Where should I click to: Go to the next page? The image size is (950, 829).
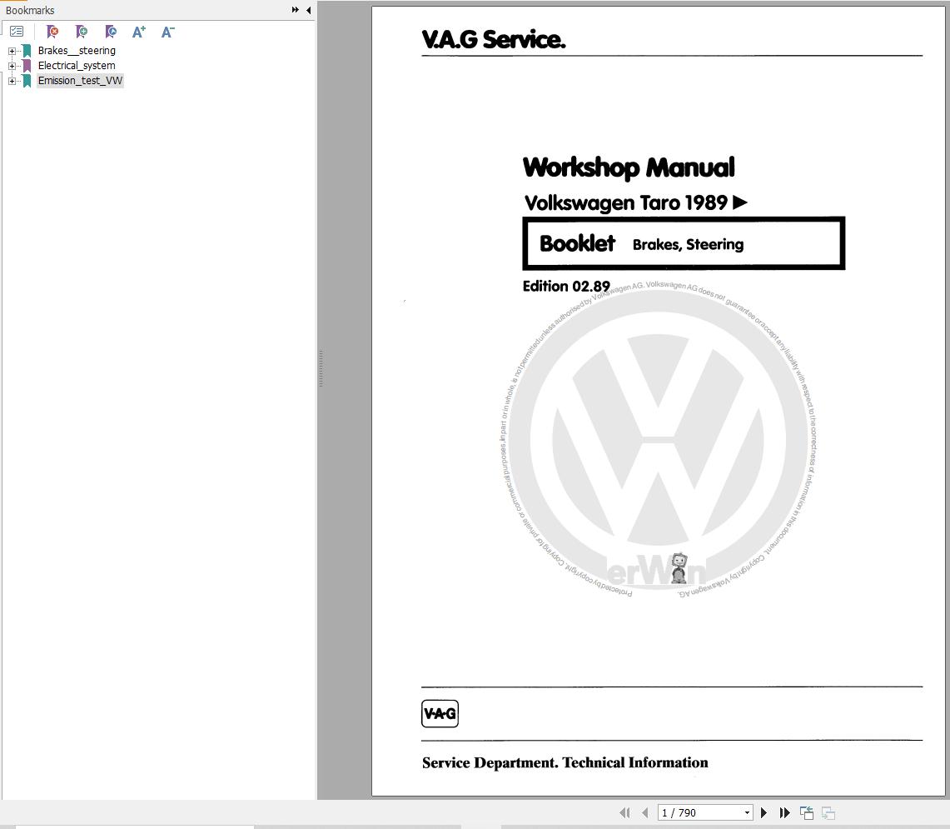pos(763,812)
